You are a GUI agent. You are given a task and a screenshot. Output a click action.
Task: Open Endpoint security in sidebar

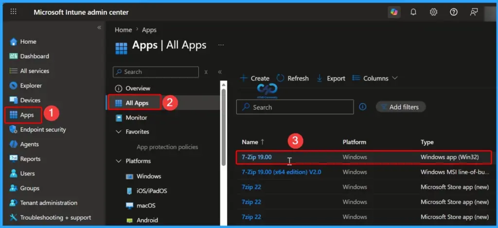[x=37, y=130]
